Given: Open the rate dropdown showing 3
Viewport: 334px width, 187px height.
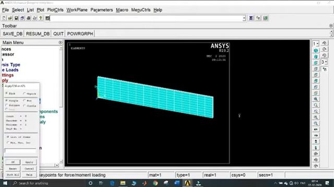Looking at the screenshot, I should click(324, 62).
